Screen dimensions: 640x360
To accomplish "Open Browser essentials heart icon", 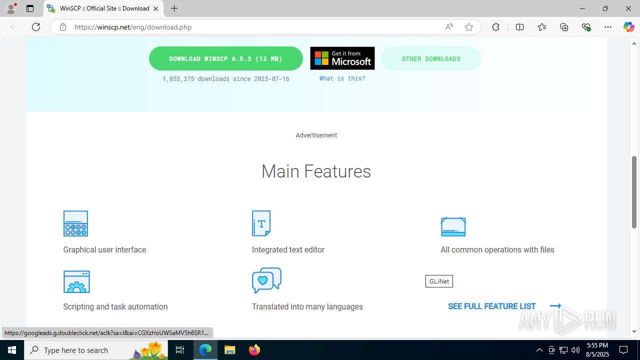I will pos(586,27).
